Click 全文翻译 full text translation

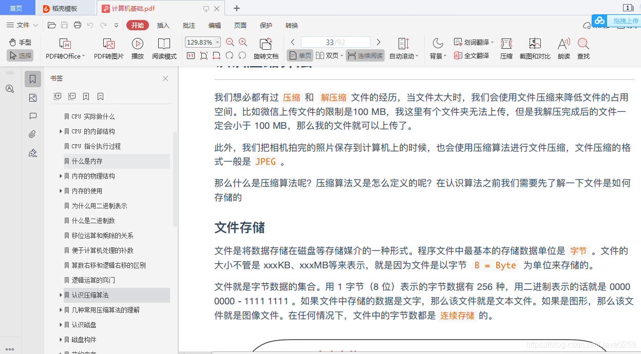[x=472, y=55]
